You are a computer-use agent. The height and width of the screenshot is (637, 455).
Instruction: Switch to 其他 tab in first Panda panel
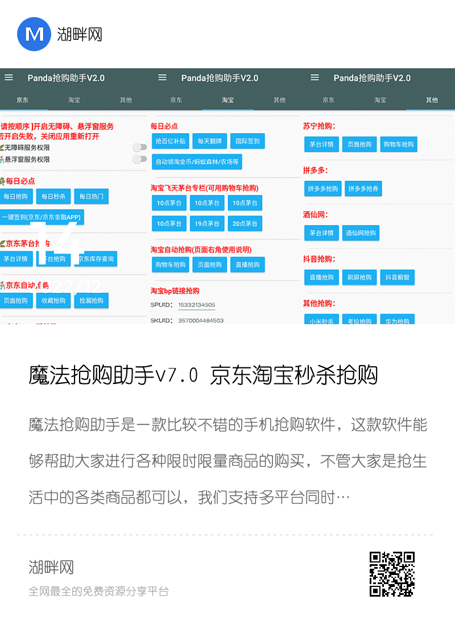[126, 100]
